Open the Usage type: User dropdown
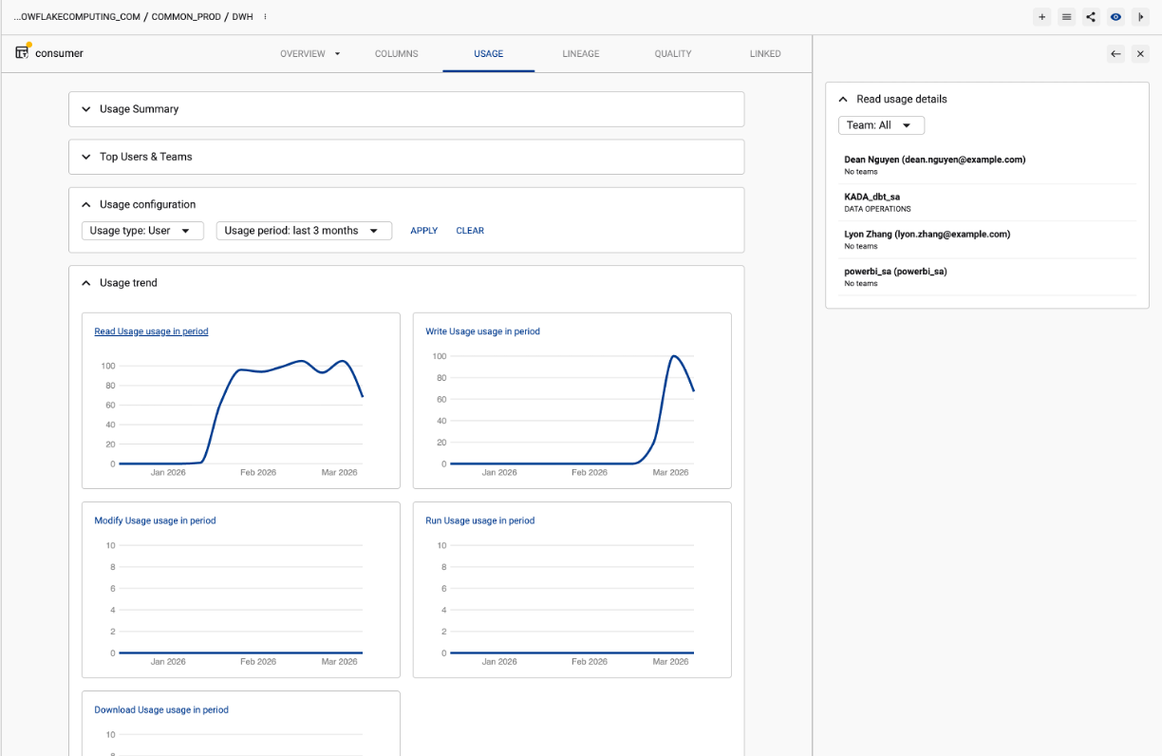 142,231
